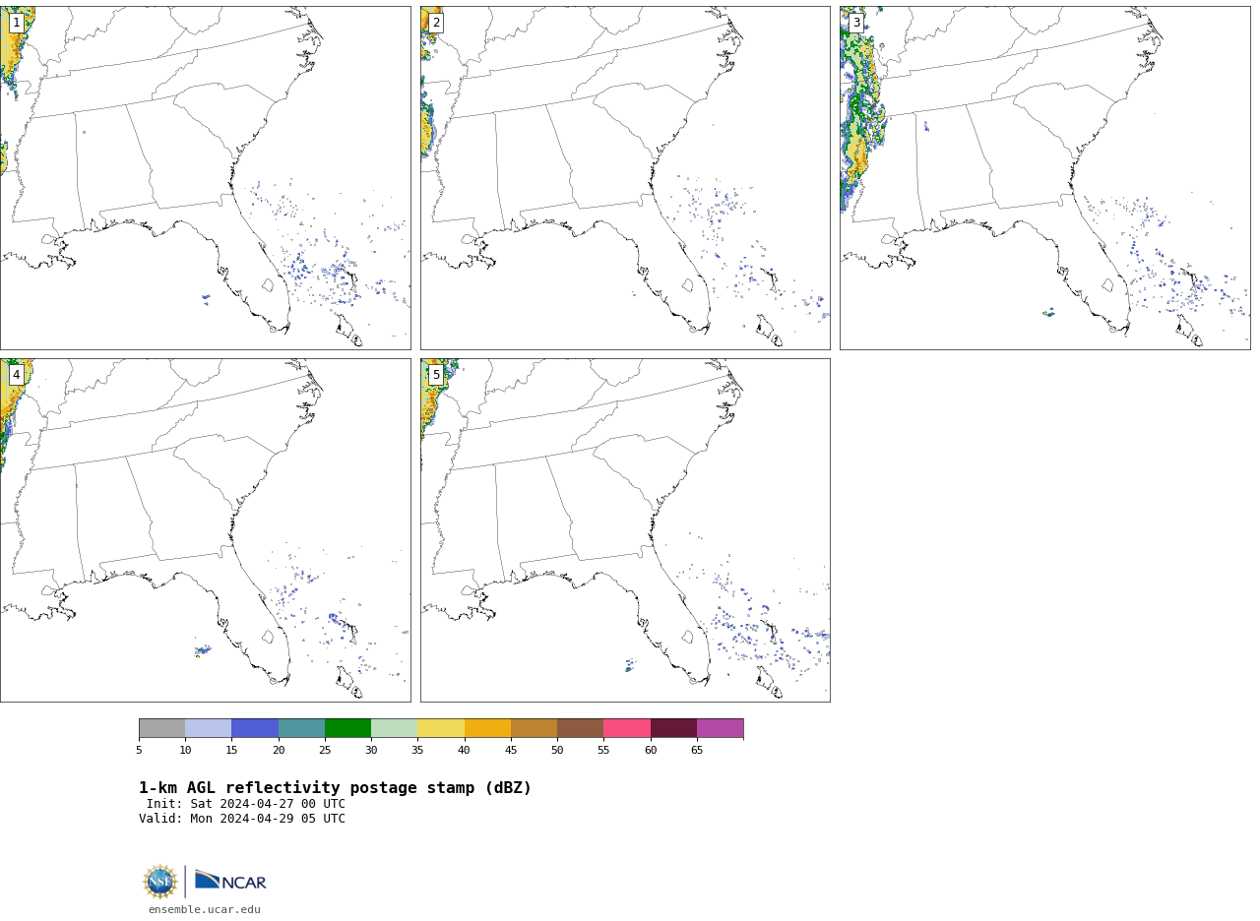Click the NSF logo icon
1260x921 pixels.
(x=160, y=882)
